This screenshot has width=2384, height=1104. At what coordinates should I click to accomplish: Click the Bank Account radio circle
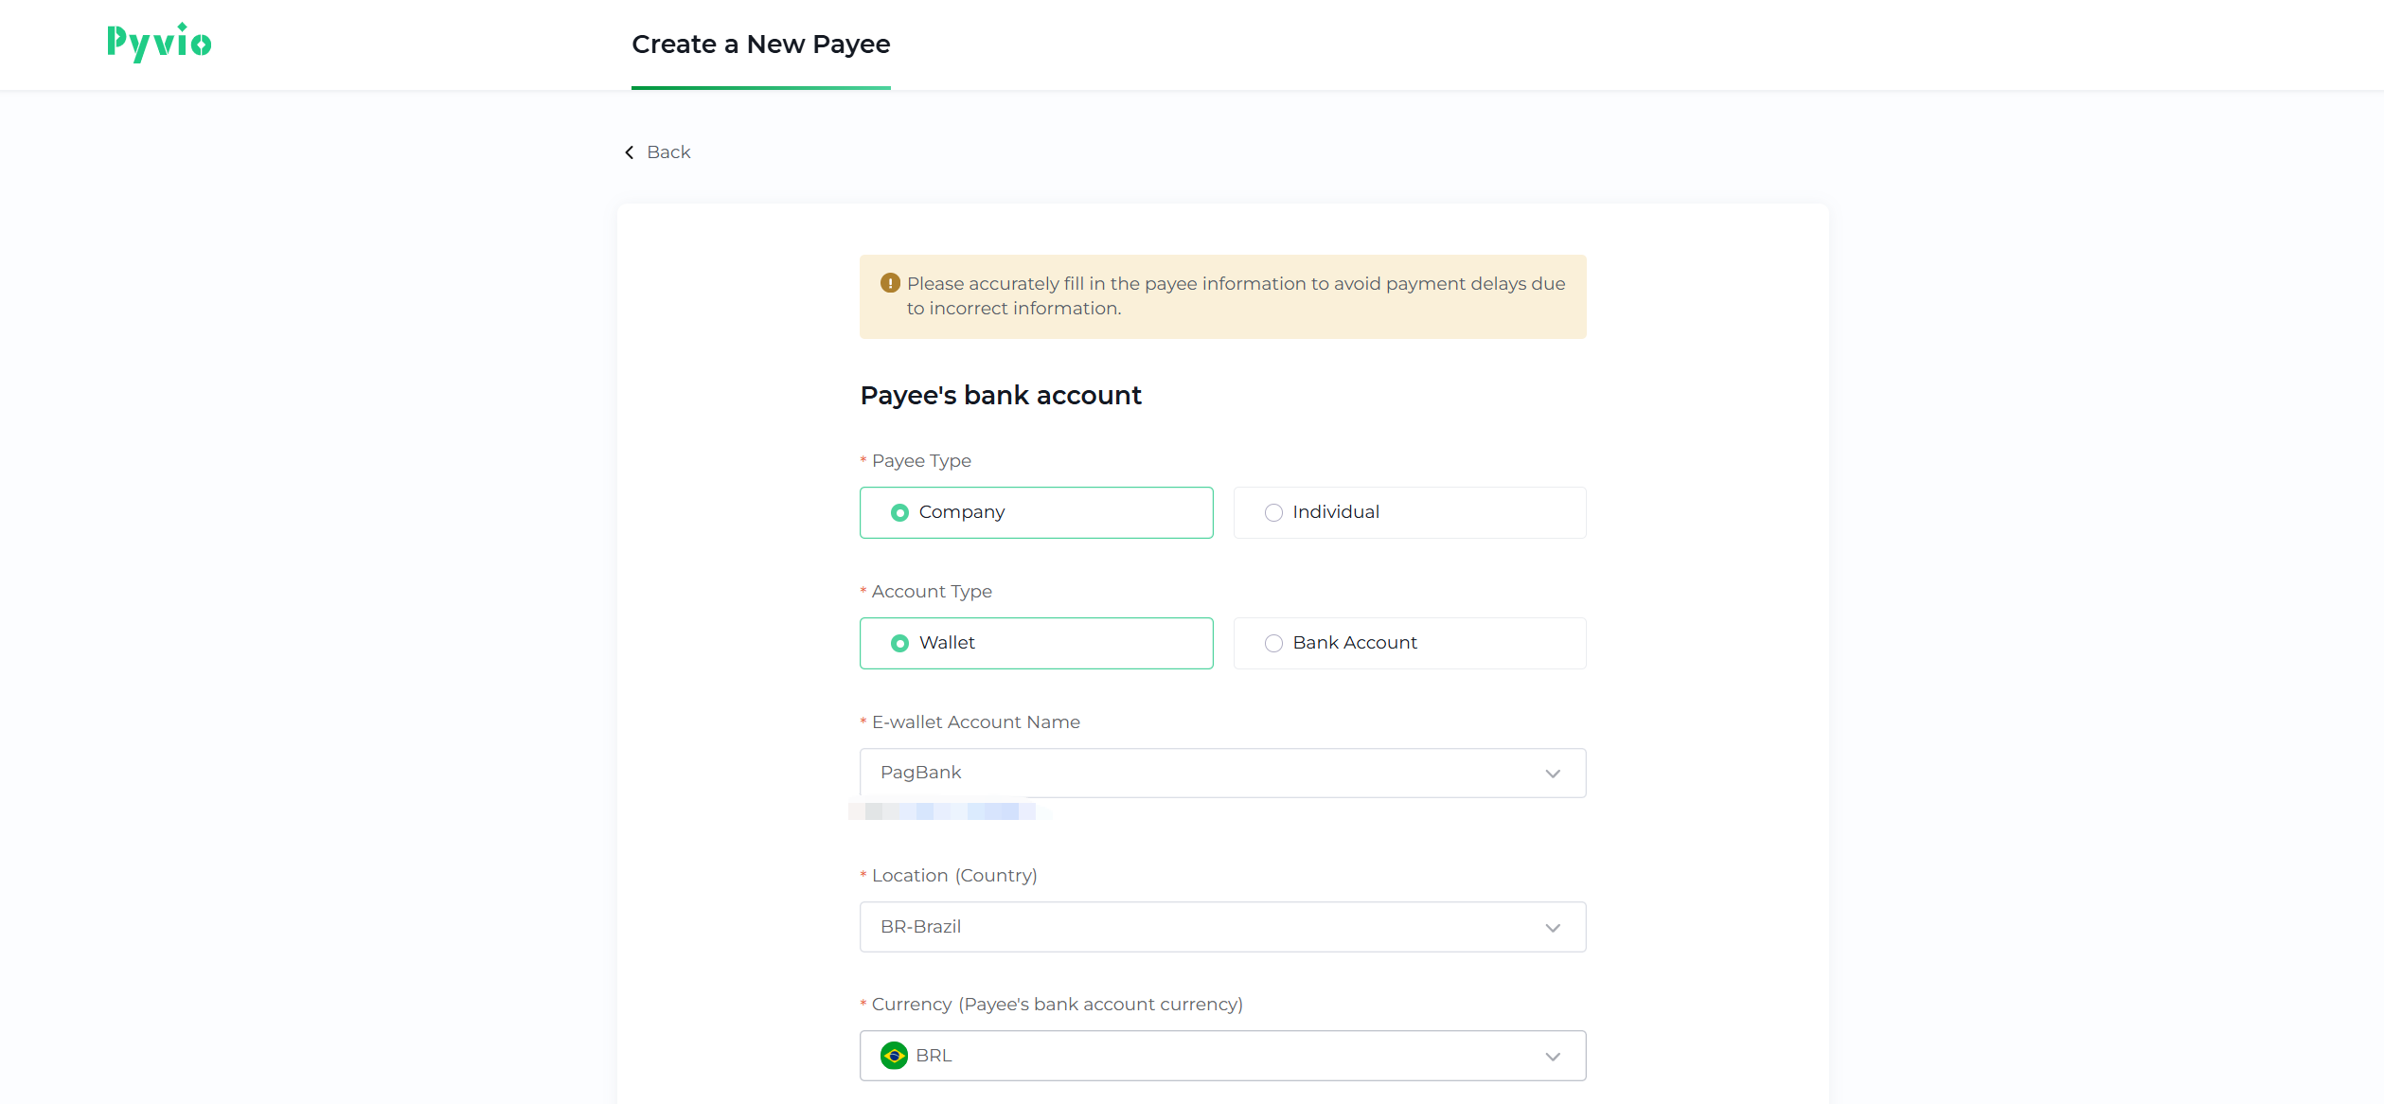pyautogui.click(x=1273, y=643)
